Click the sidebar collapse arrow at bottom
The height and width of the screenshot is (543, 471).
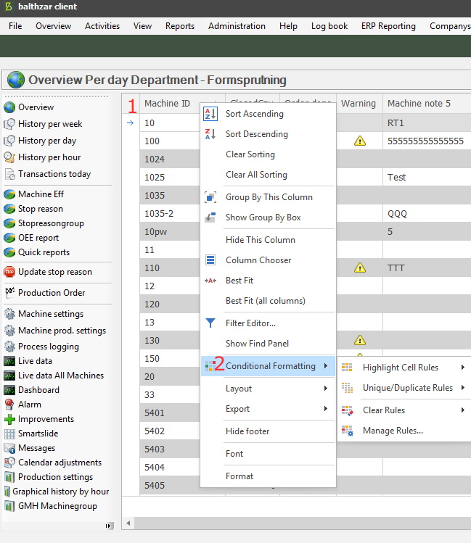point(109,526)
